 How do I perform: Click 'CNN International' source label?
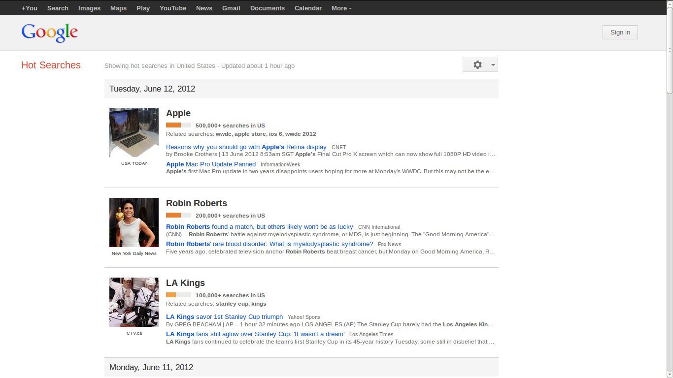pyautogui.click(x=379, y=227)
